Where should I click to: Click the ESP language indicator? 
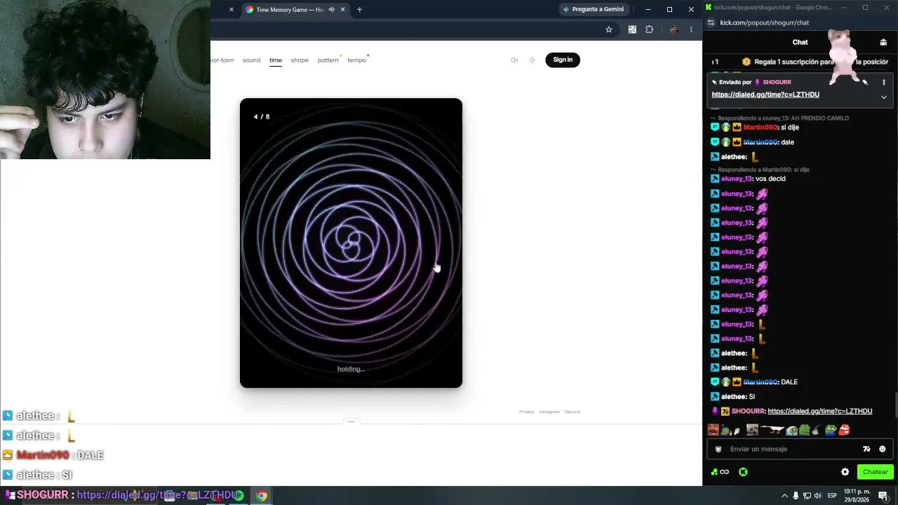[832, 496]
